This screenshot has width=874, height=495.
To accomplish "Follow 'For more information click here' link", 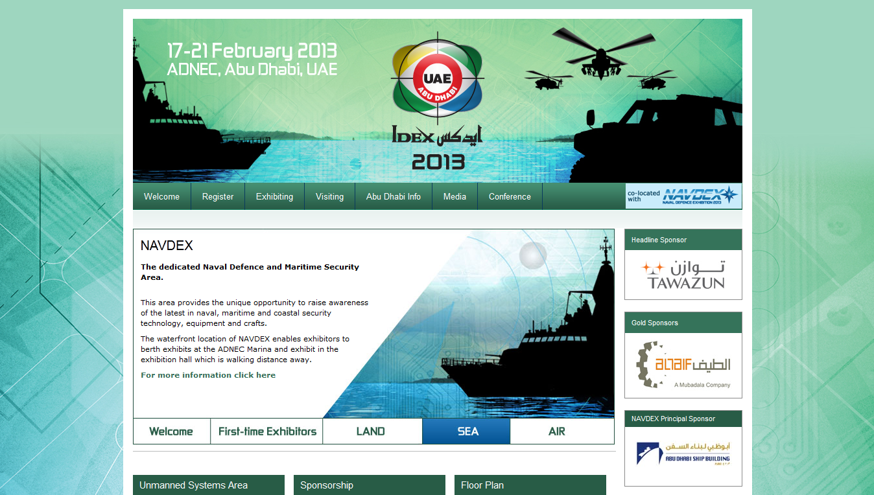I will tap(208, 375).
